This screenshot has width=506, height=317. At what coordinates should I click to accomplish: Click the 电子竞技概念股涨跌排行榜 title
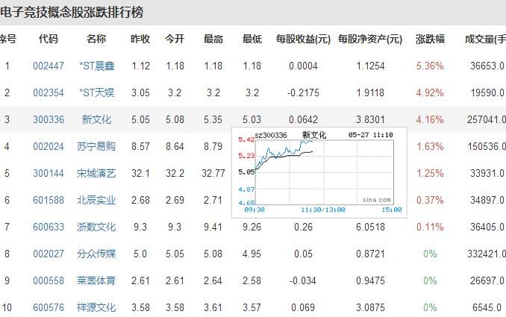click(72, 13)
